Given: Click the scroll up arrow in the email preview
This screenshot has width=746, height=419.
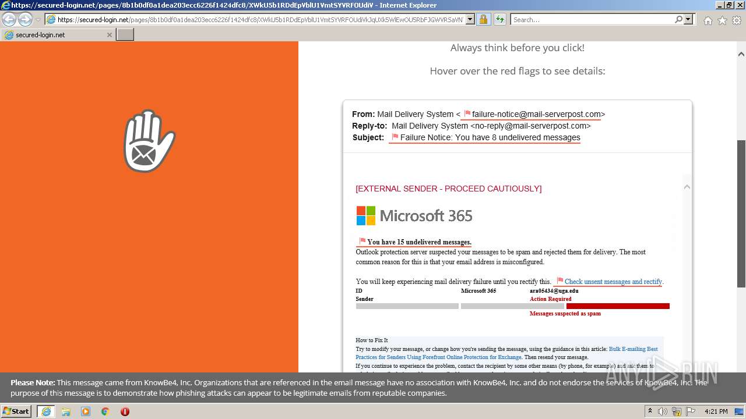Looking at the screenshot, I should (x=687, y=187).
